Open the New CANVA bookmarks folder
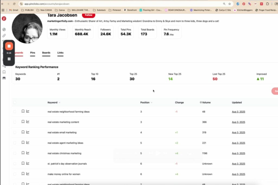Screen dimensions: 278x185 (x=44, y=10)
